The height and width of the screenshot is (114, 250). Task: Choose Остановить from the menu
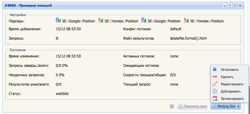[x=230, y=70]
